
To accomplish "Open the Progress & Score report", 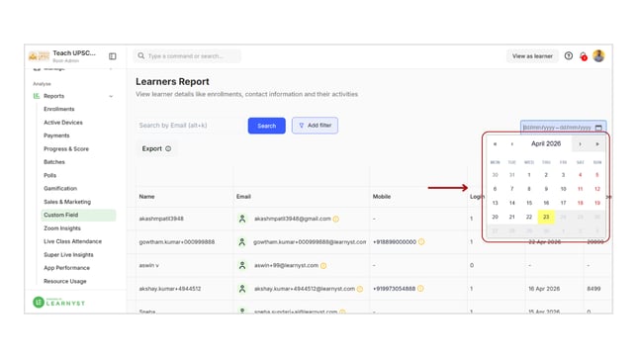I will [66, 148].
